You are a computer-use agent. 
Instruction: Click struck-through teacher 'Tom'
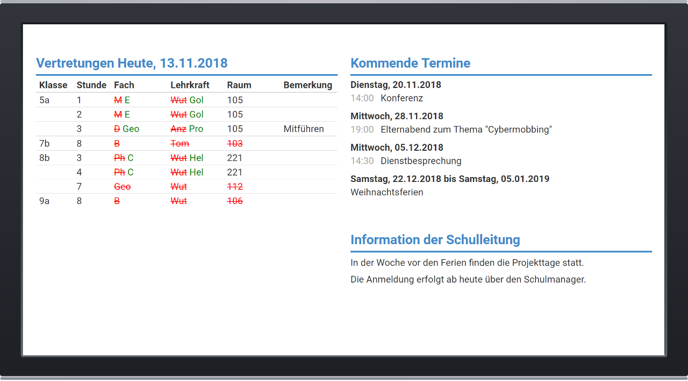pyautogui.click(x=180, y=144)
